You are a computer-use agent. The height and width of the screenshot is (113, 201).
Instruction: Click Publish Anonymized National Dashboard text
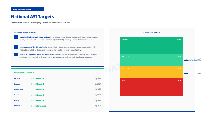click(36, 54)
